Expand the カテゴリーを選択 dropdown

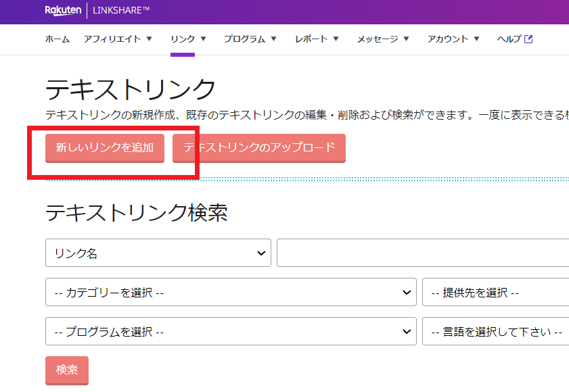click(x=230, y=293)
